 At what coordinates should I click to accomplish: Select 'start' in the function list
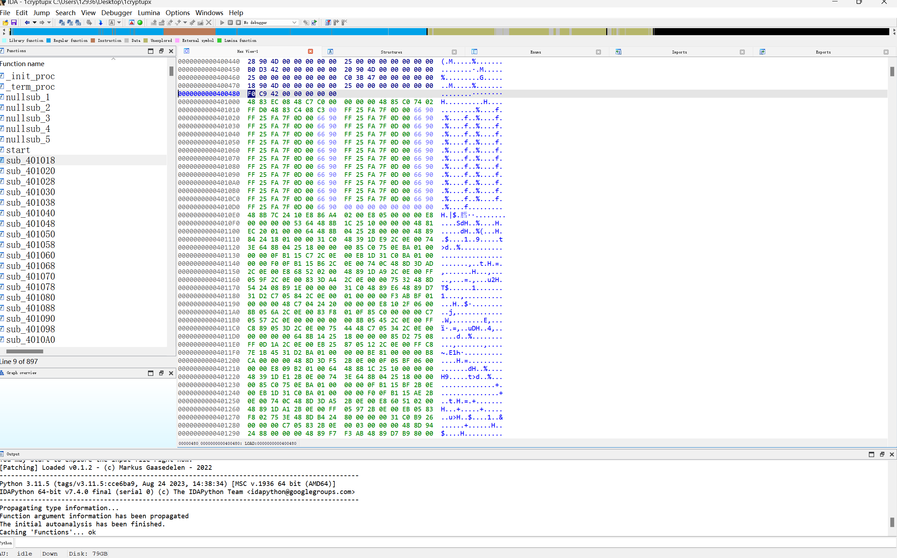click(18, 150)
